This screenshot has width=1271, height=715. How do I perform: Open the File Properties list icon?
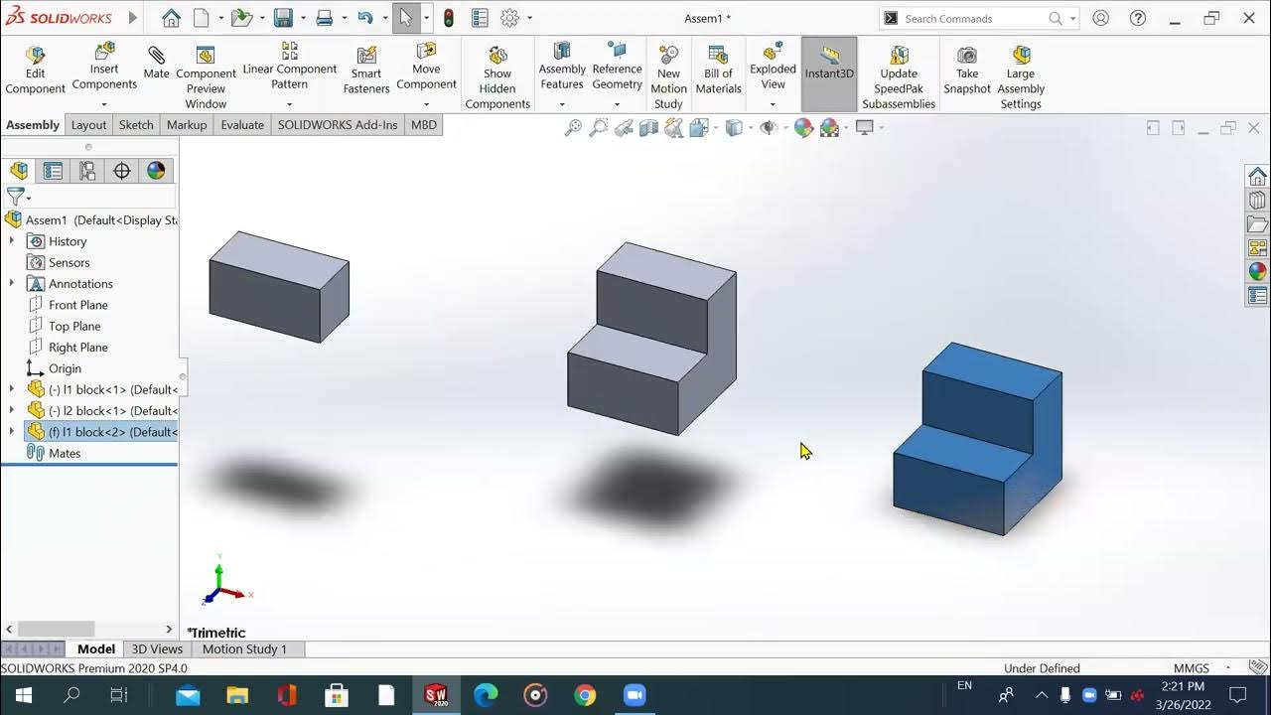(480, 18)
